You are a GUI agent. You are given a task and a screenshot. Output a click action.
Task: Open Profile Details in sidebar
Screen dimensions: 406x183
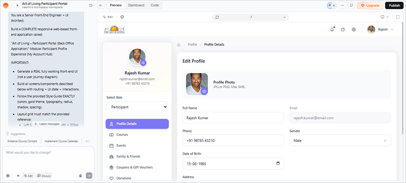137,124
